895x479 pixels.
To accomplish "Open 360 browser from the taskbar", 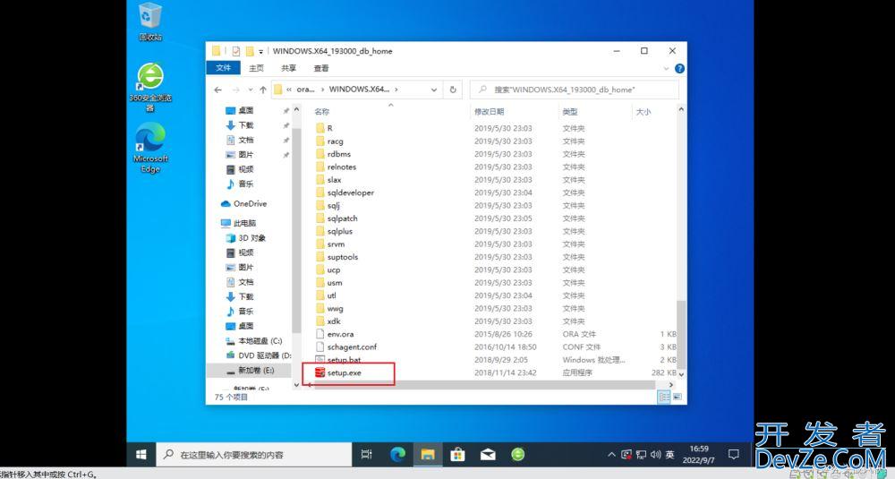I will click(x=517, y=455).
